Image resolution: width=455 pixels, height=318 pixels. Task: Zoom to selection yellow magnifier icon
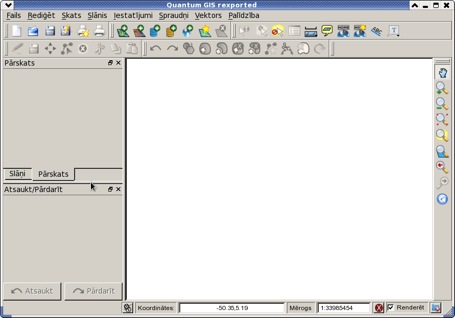442,135
